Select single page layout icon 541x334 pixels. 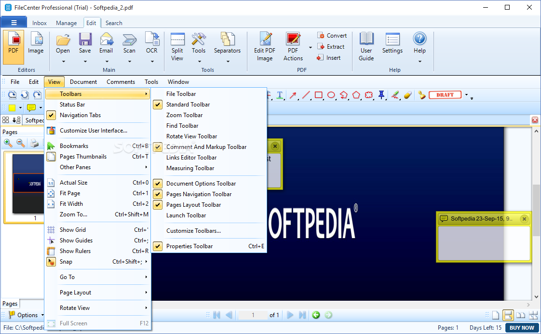[496, 315]
